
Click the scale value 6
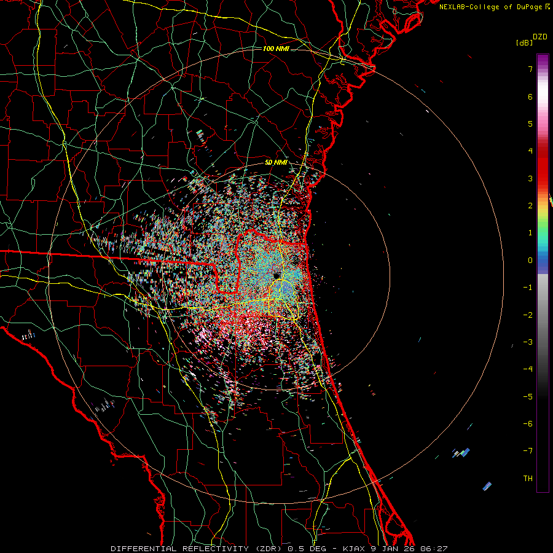(530, 96)
